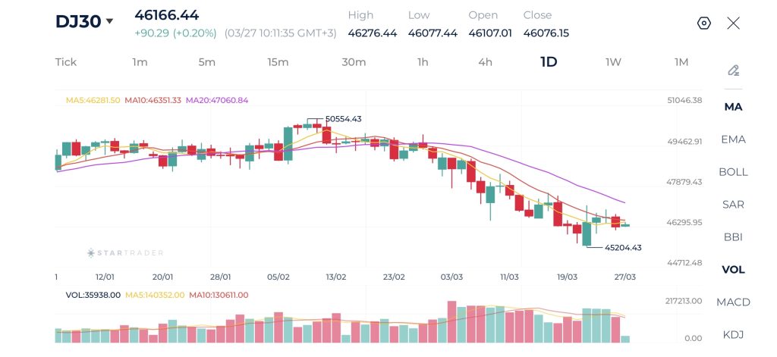Select the 1h timeframe
Screen dimensions: 777x357
423,62
